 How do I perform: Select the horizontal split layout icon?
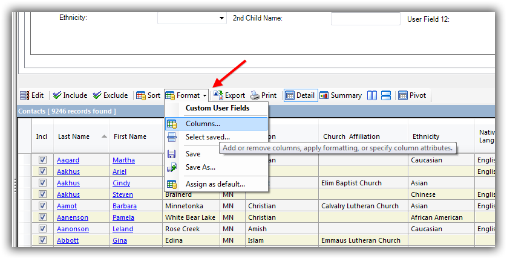[x=385, y=95]
